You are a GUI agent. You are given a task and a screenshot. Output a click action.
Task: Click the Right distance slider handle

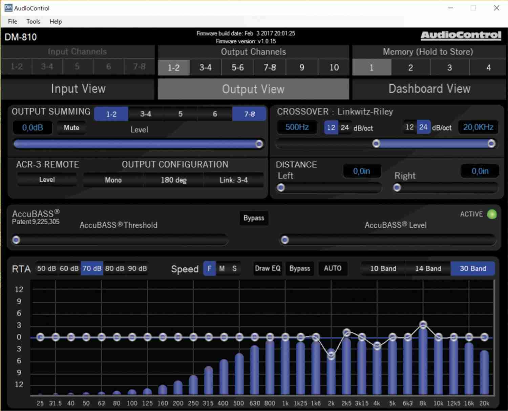(x=397, y=188)
